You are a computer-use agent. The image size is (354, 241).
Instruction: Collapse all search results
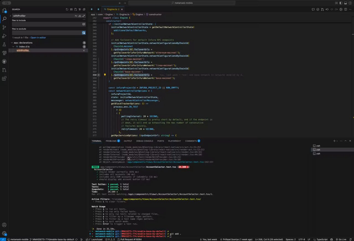(84, 9)
